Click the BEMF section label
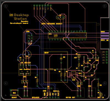This screenshot has height=101, width=110. click(x=46, y=53)
